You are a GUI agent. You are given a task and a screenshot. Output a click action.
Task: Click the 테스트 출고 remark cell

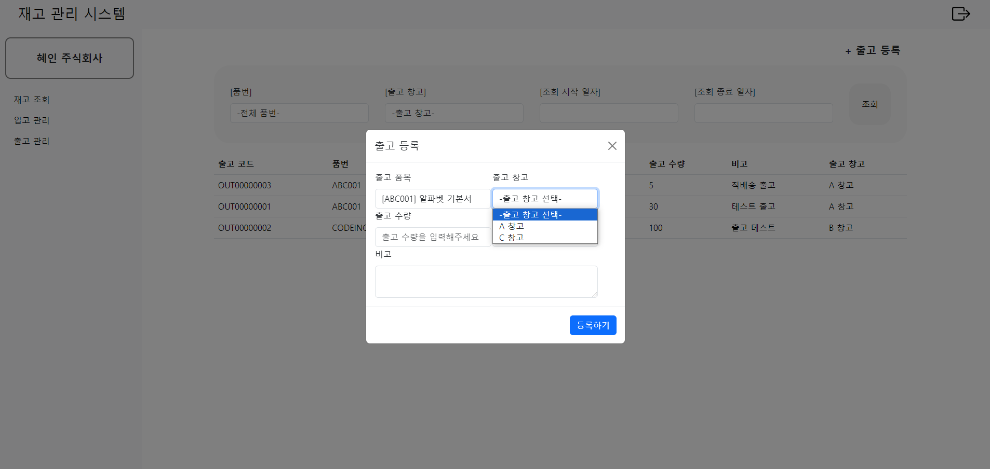(x=753, y=206)
